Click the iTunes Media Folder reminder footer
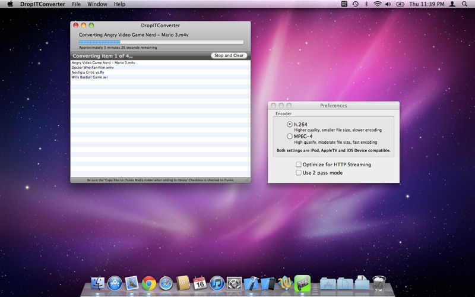 160,180
